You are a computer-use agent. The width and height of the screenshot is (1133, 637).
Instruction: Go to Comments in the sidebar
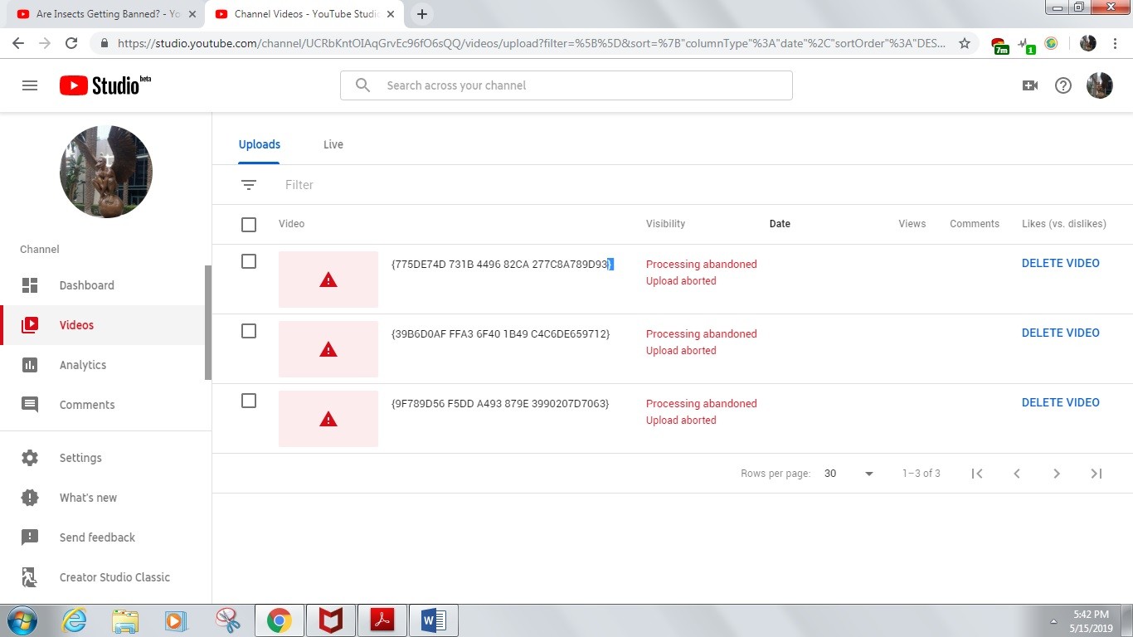(86, 405)
